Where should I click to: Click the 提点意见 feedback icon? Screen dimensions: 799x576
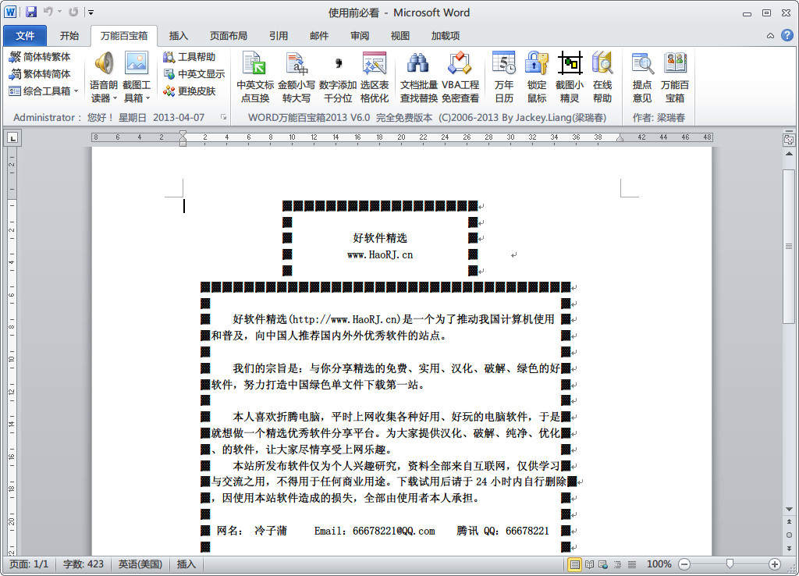coord(642,77)
